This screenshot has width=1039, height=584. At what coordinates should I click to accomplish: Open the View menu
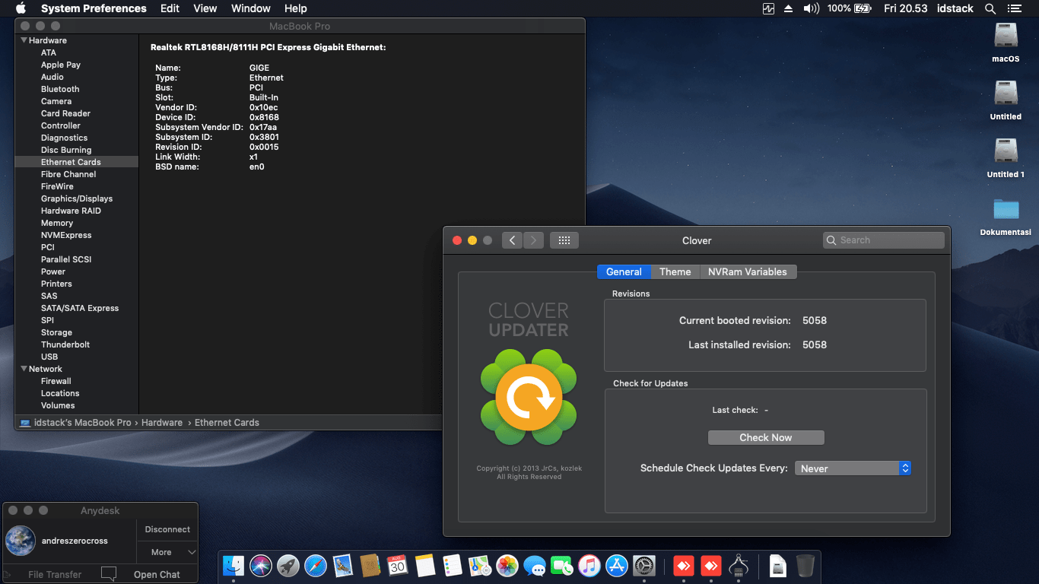(x=205, y=8)
